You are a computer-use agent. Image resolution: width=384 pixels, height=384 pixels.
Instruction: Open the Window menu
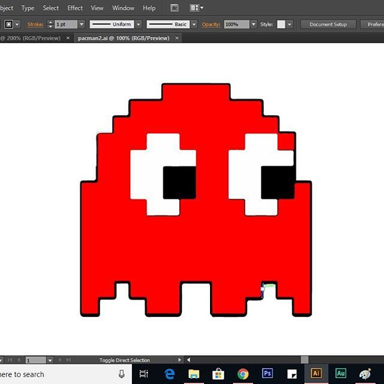pyautogui.click(x=123, y=8)
